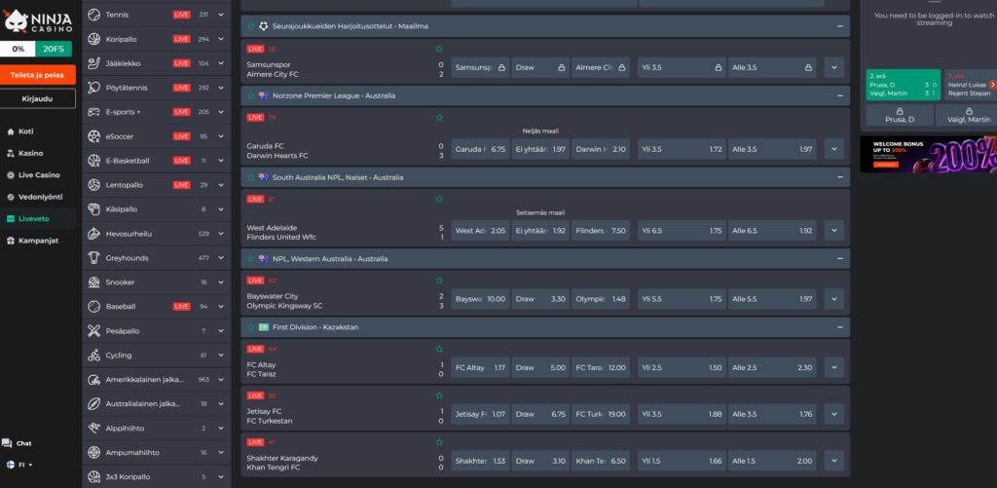Open the Ninja Casino logo home link
The height and width of the screenshot is (488, 997).
(38, 21)
